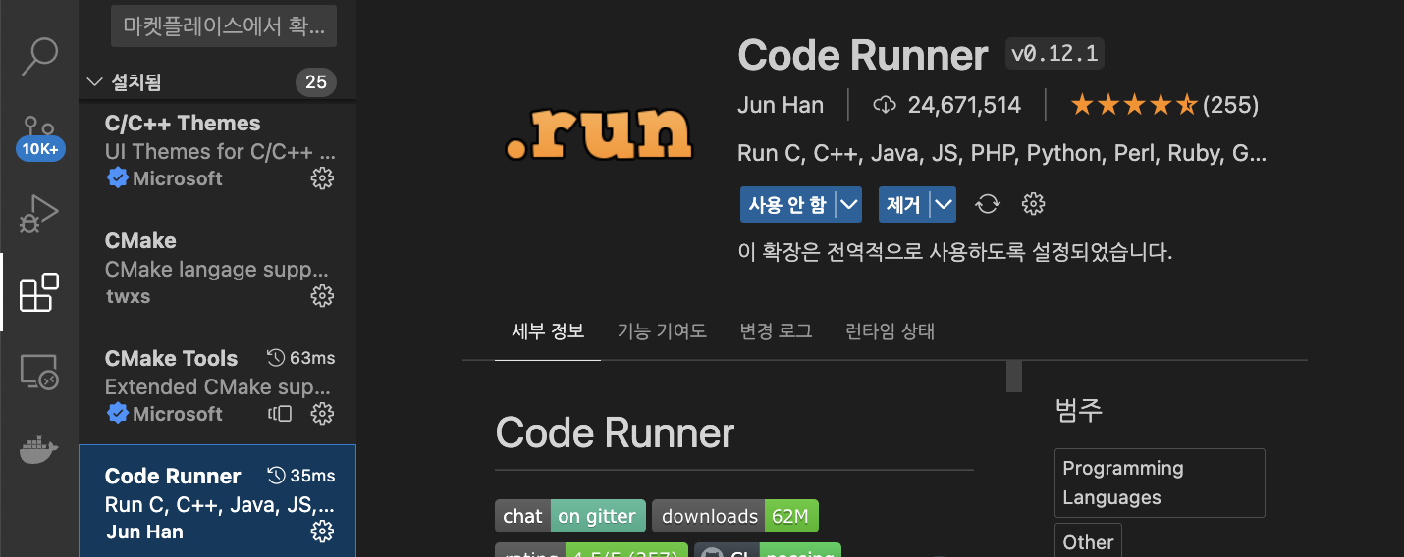
Task: Open Remote Explorer view
Action: click(x=40, y=374)
